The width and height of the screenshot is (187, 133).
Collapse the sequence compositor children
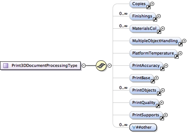click(110, 65)
